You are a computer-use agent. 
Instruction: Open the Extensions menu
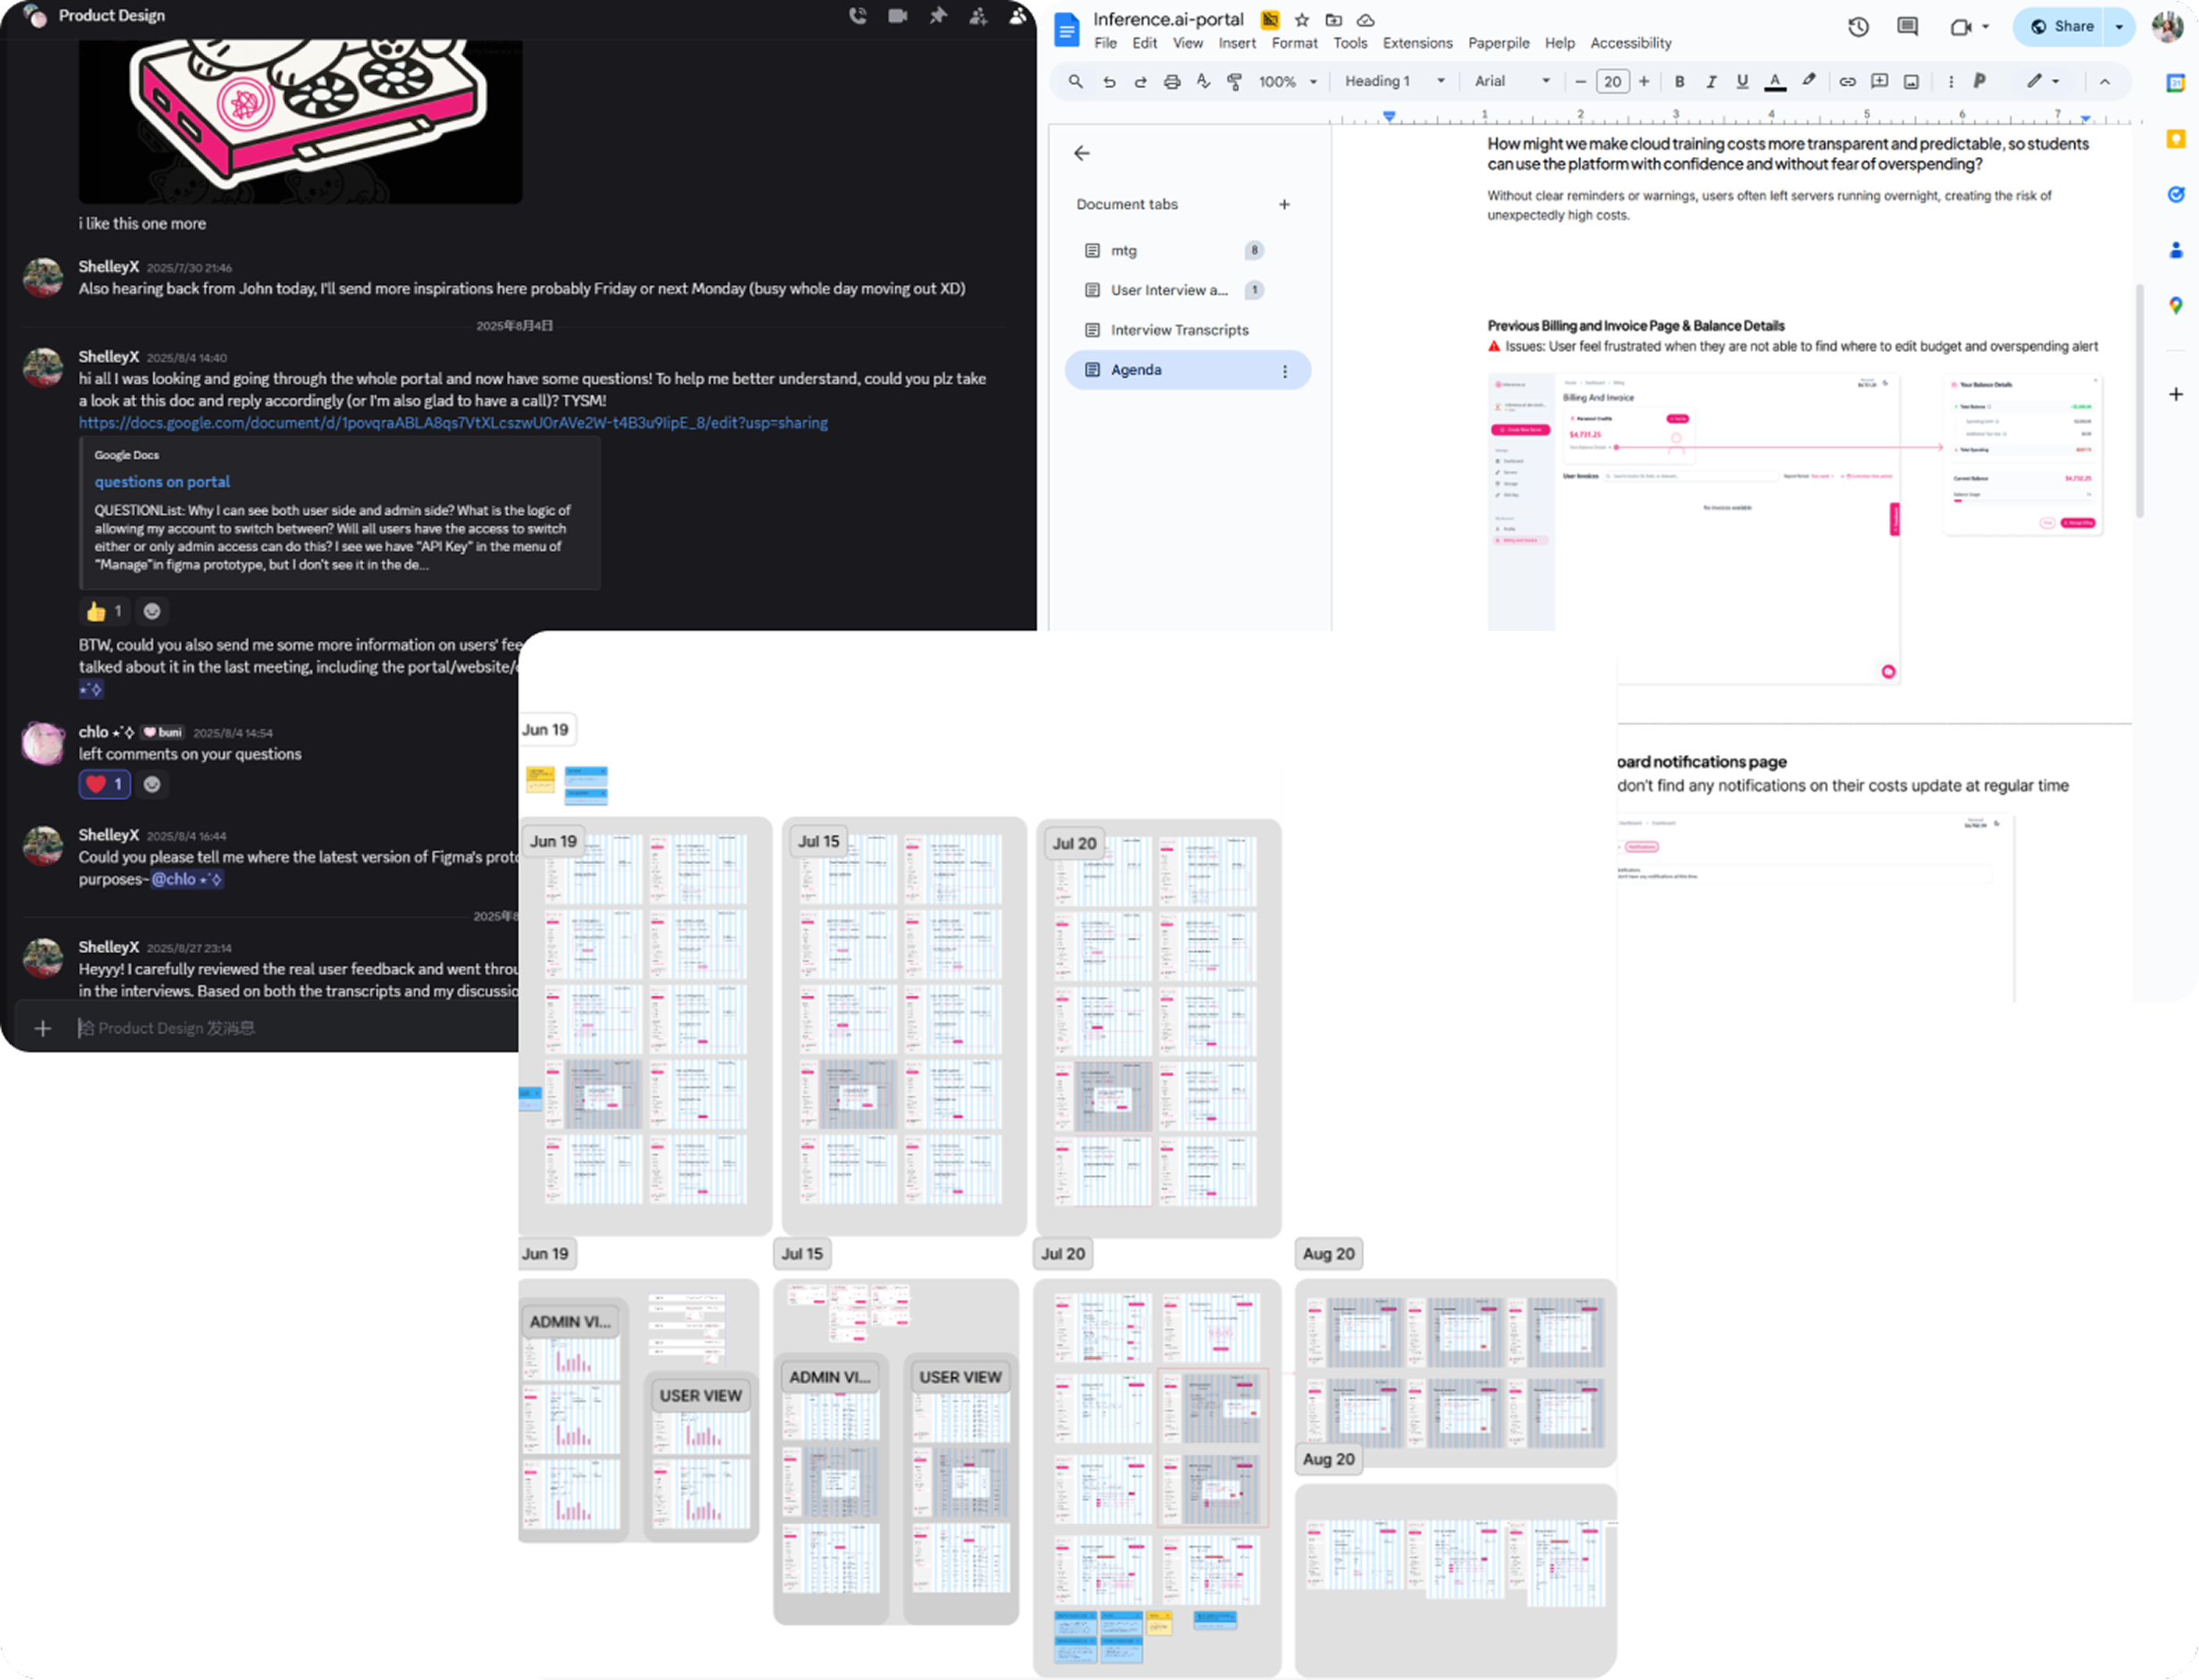[1417, 43]
